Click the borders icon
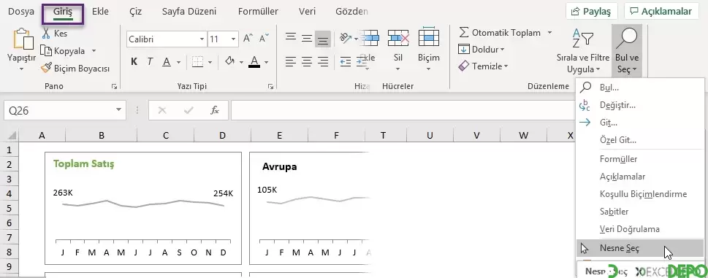708x278 pixels. click(197, 62)
